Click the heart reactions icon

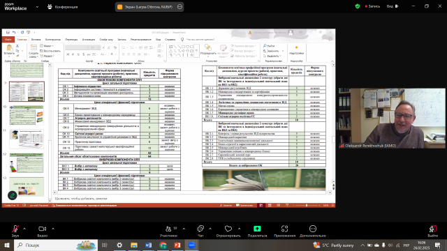point(228,229)
